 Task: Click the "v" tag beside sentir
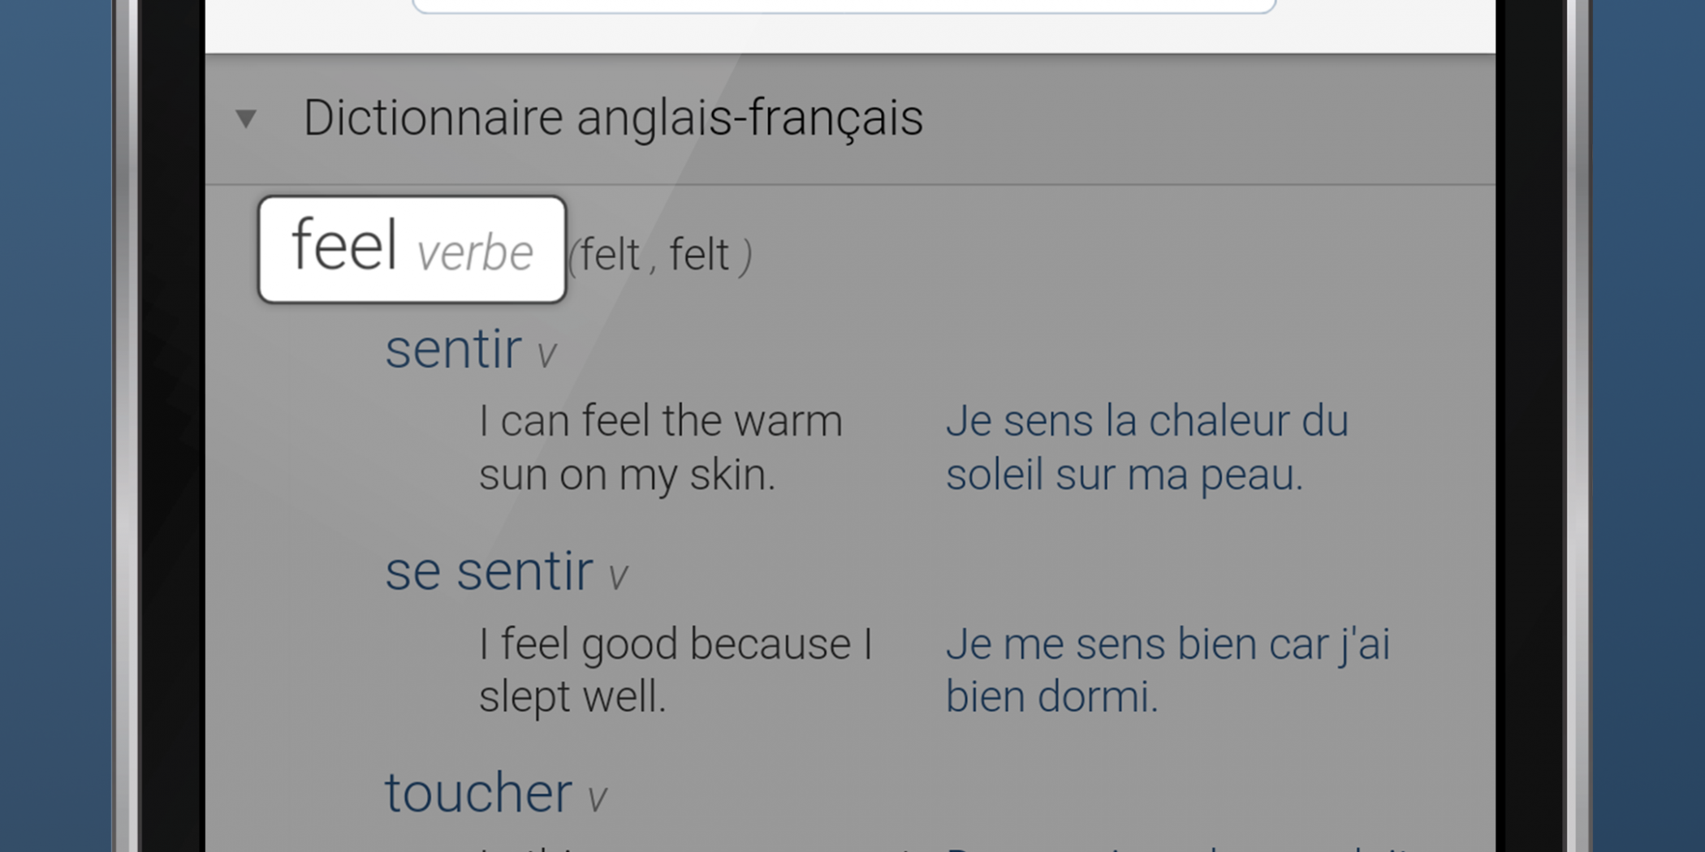546,355
